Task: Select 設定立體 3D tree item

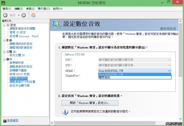Action: [x=17, y=55]
